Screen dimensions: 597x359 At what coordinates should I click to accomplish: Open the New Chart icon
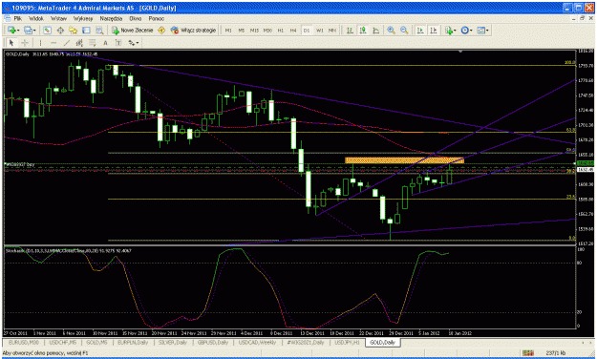click(11, 30)
